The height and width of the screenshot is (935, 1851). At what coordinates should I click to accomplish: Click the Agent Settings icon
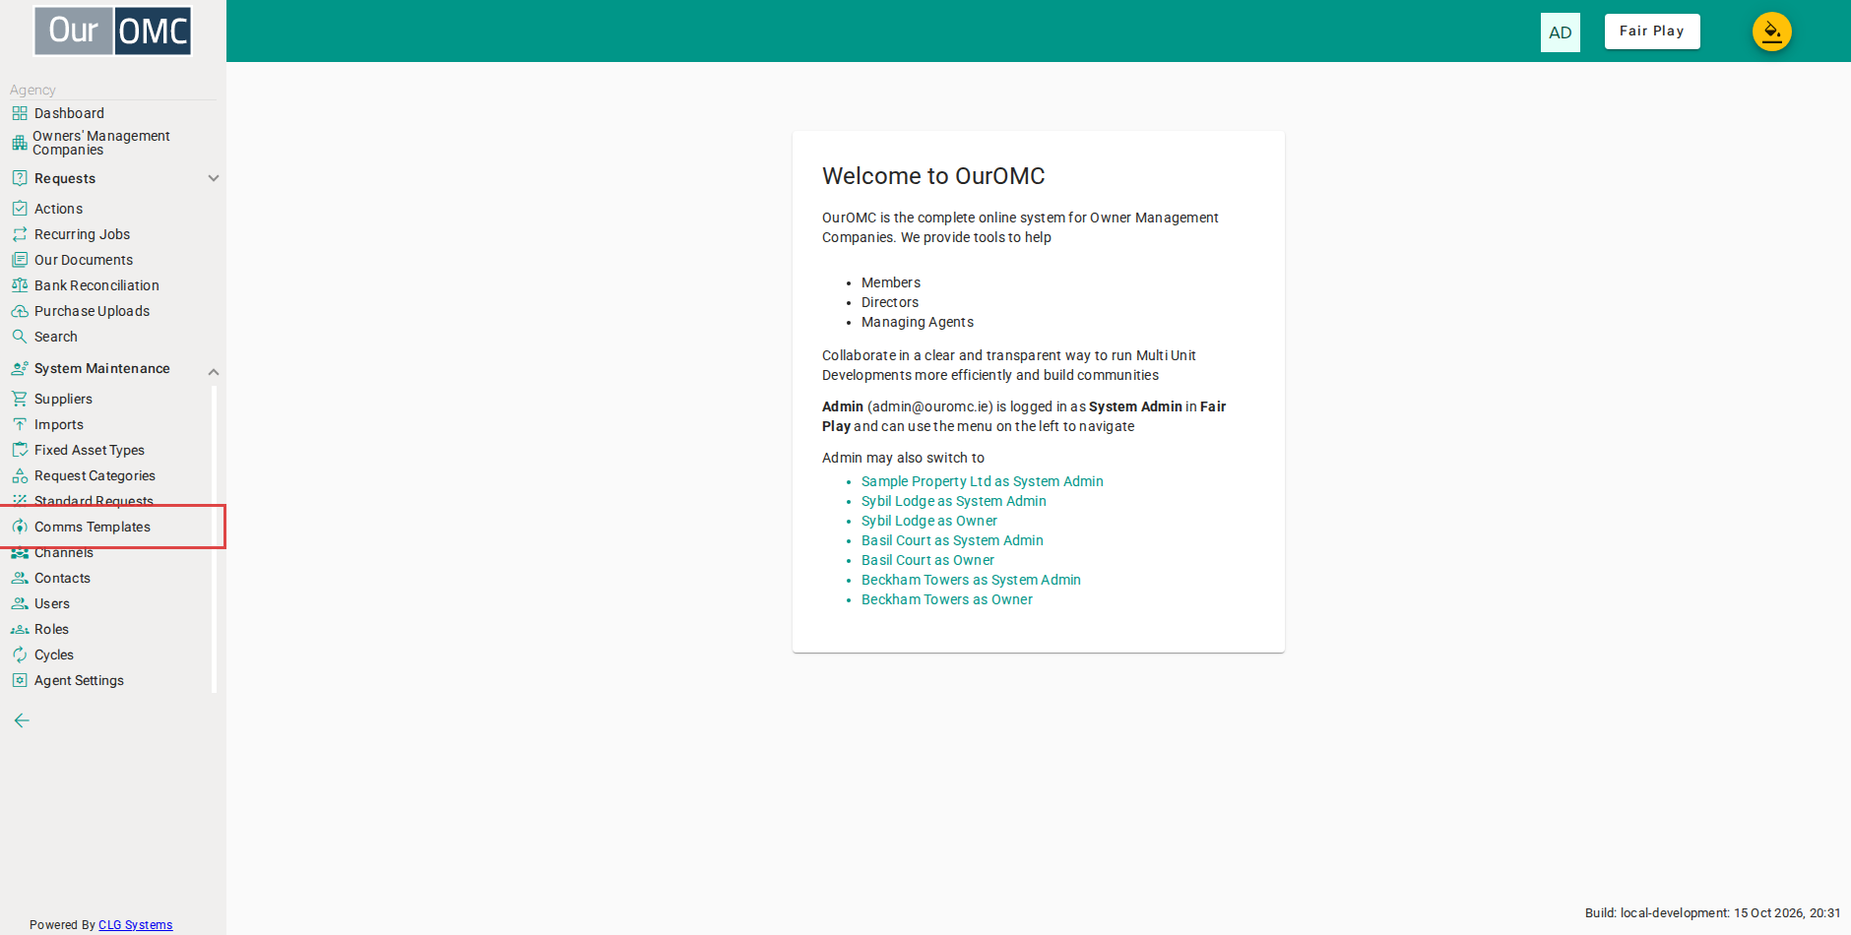(20, 680)
